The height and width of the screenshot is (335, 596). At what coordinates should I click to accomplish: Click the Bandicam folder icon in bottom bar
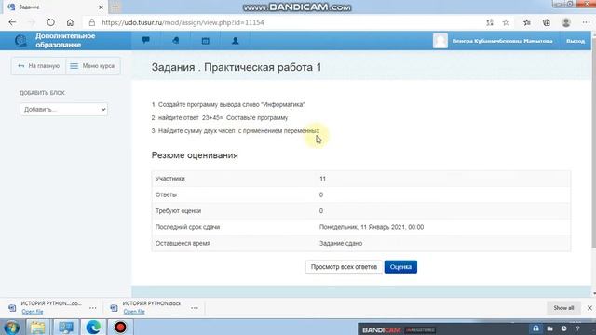[549, 328]
